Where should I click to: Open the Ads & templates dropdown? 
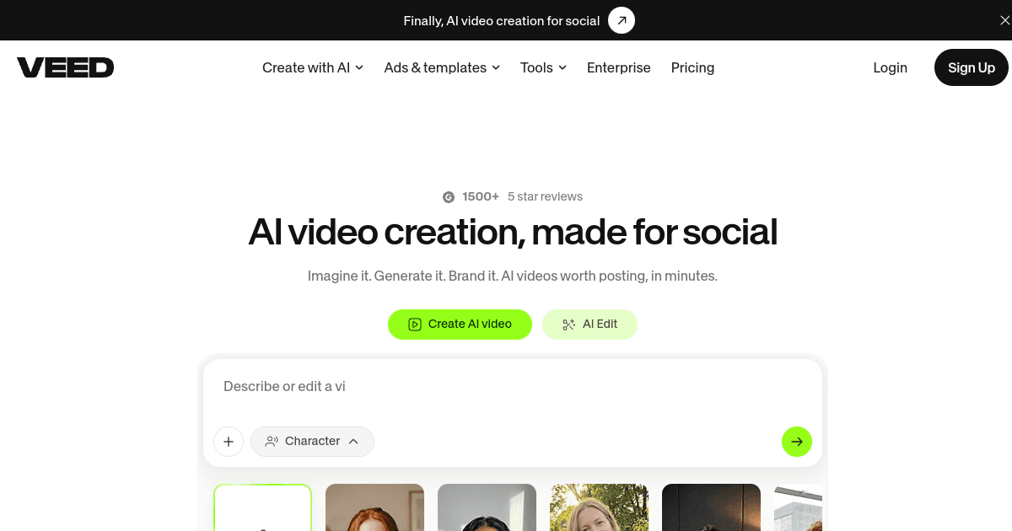(442, 67)
